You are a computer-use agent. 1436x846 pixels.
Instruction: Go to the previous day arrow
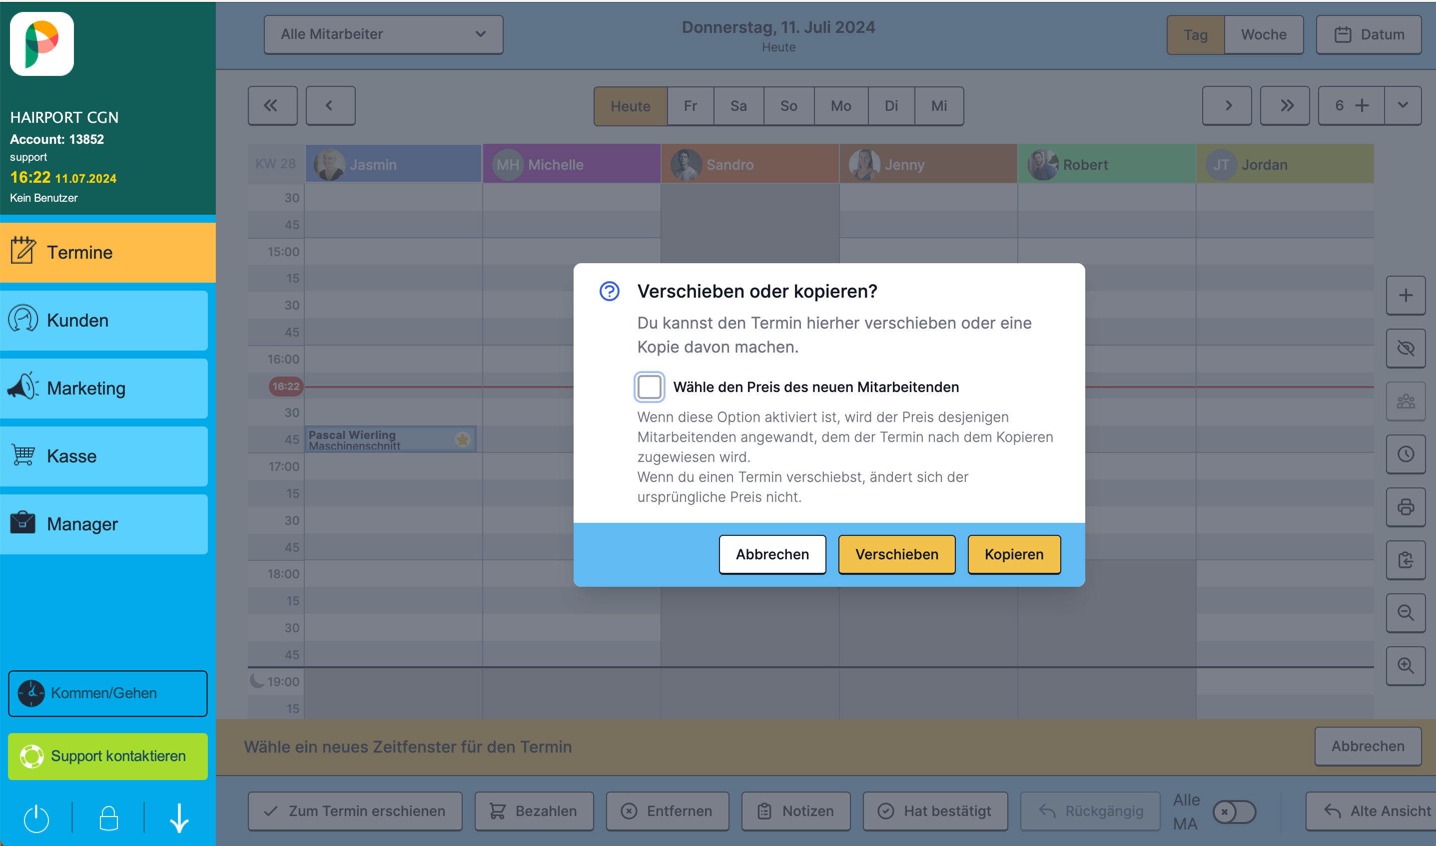tap(330, 105)
